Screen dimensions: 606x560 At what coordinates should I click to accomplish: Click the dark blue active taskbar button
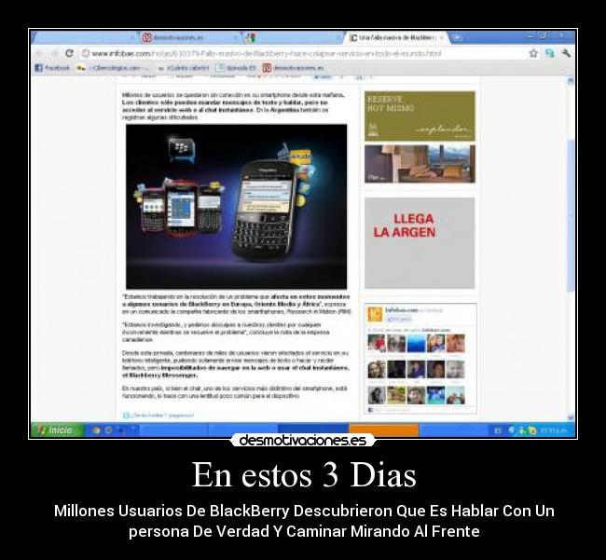pyautogui.click(x=313, y=430)
